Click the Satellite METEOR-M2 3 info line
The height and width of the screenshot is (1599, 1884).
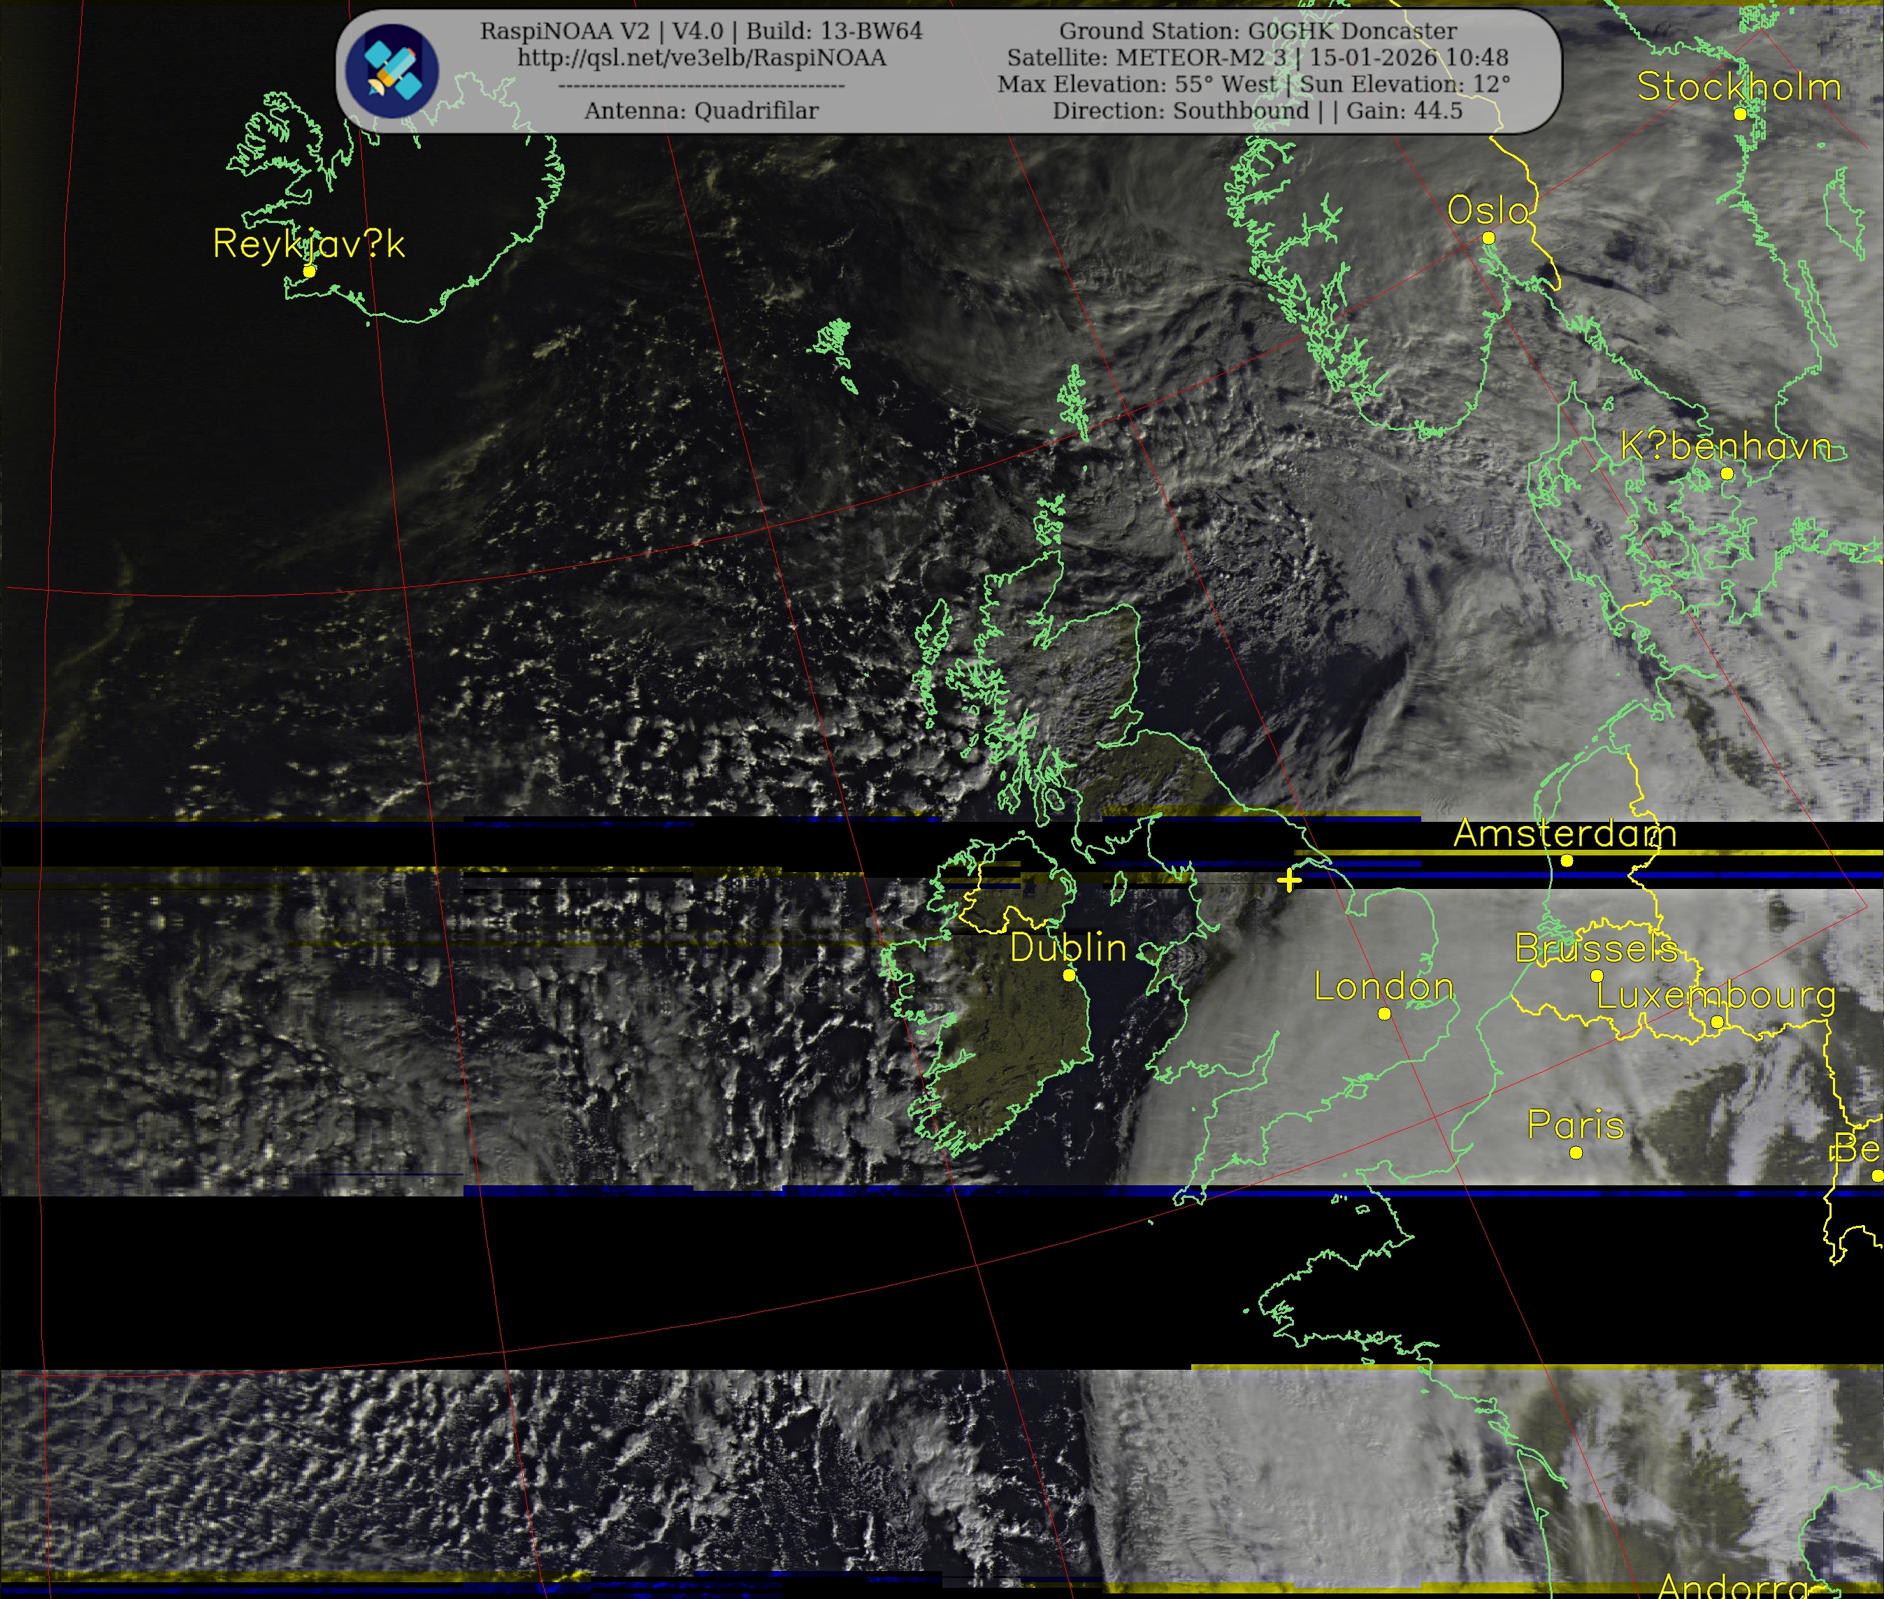click(x=1257, y=58)
